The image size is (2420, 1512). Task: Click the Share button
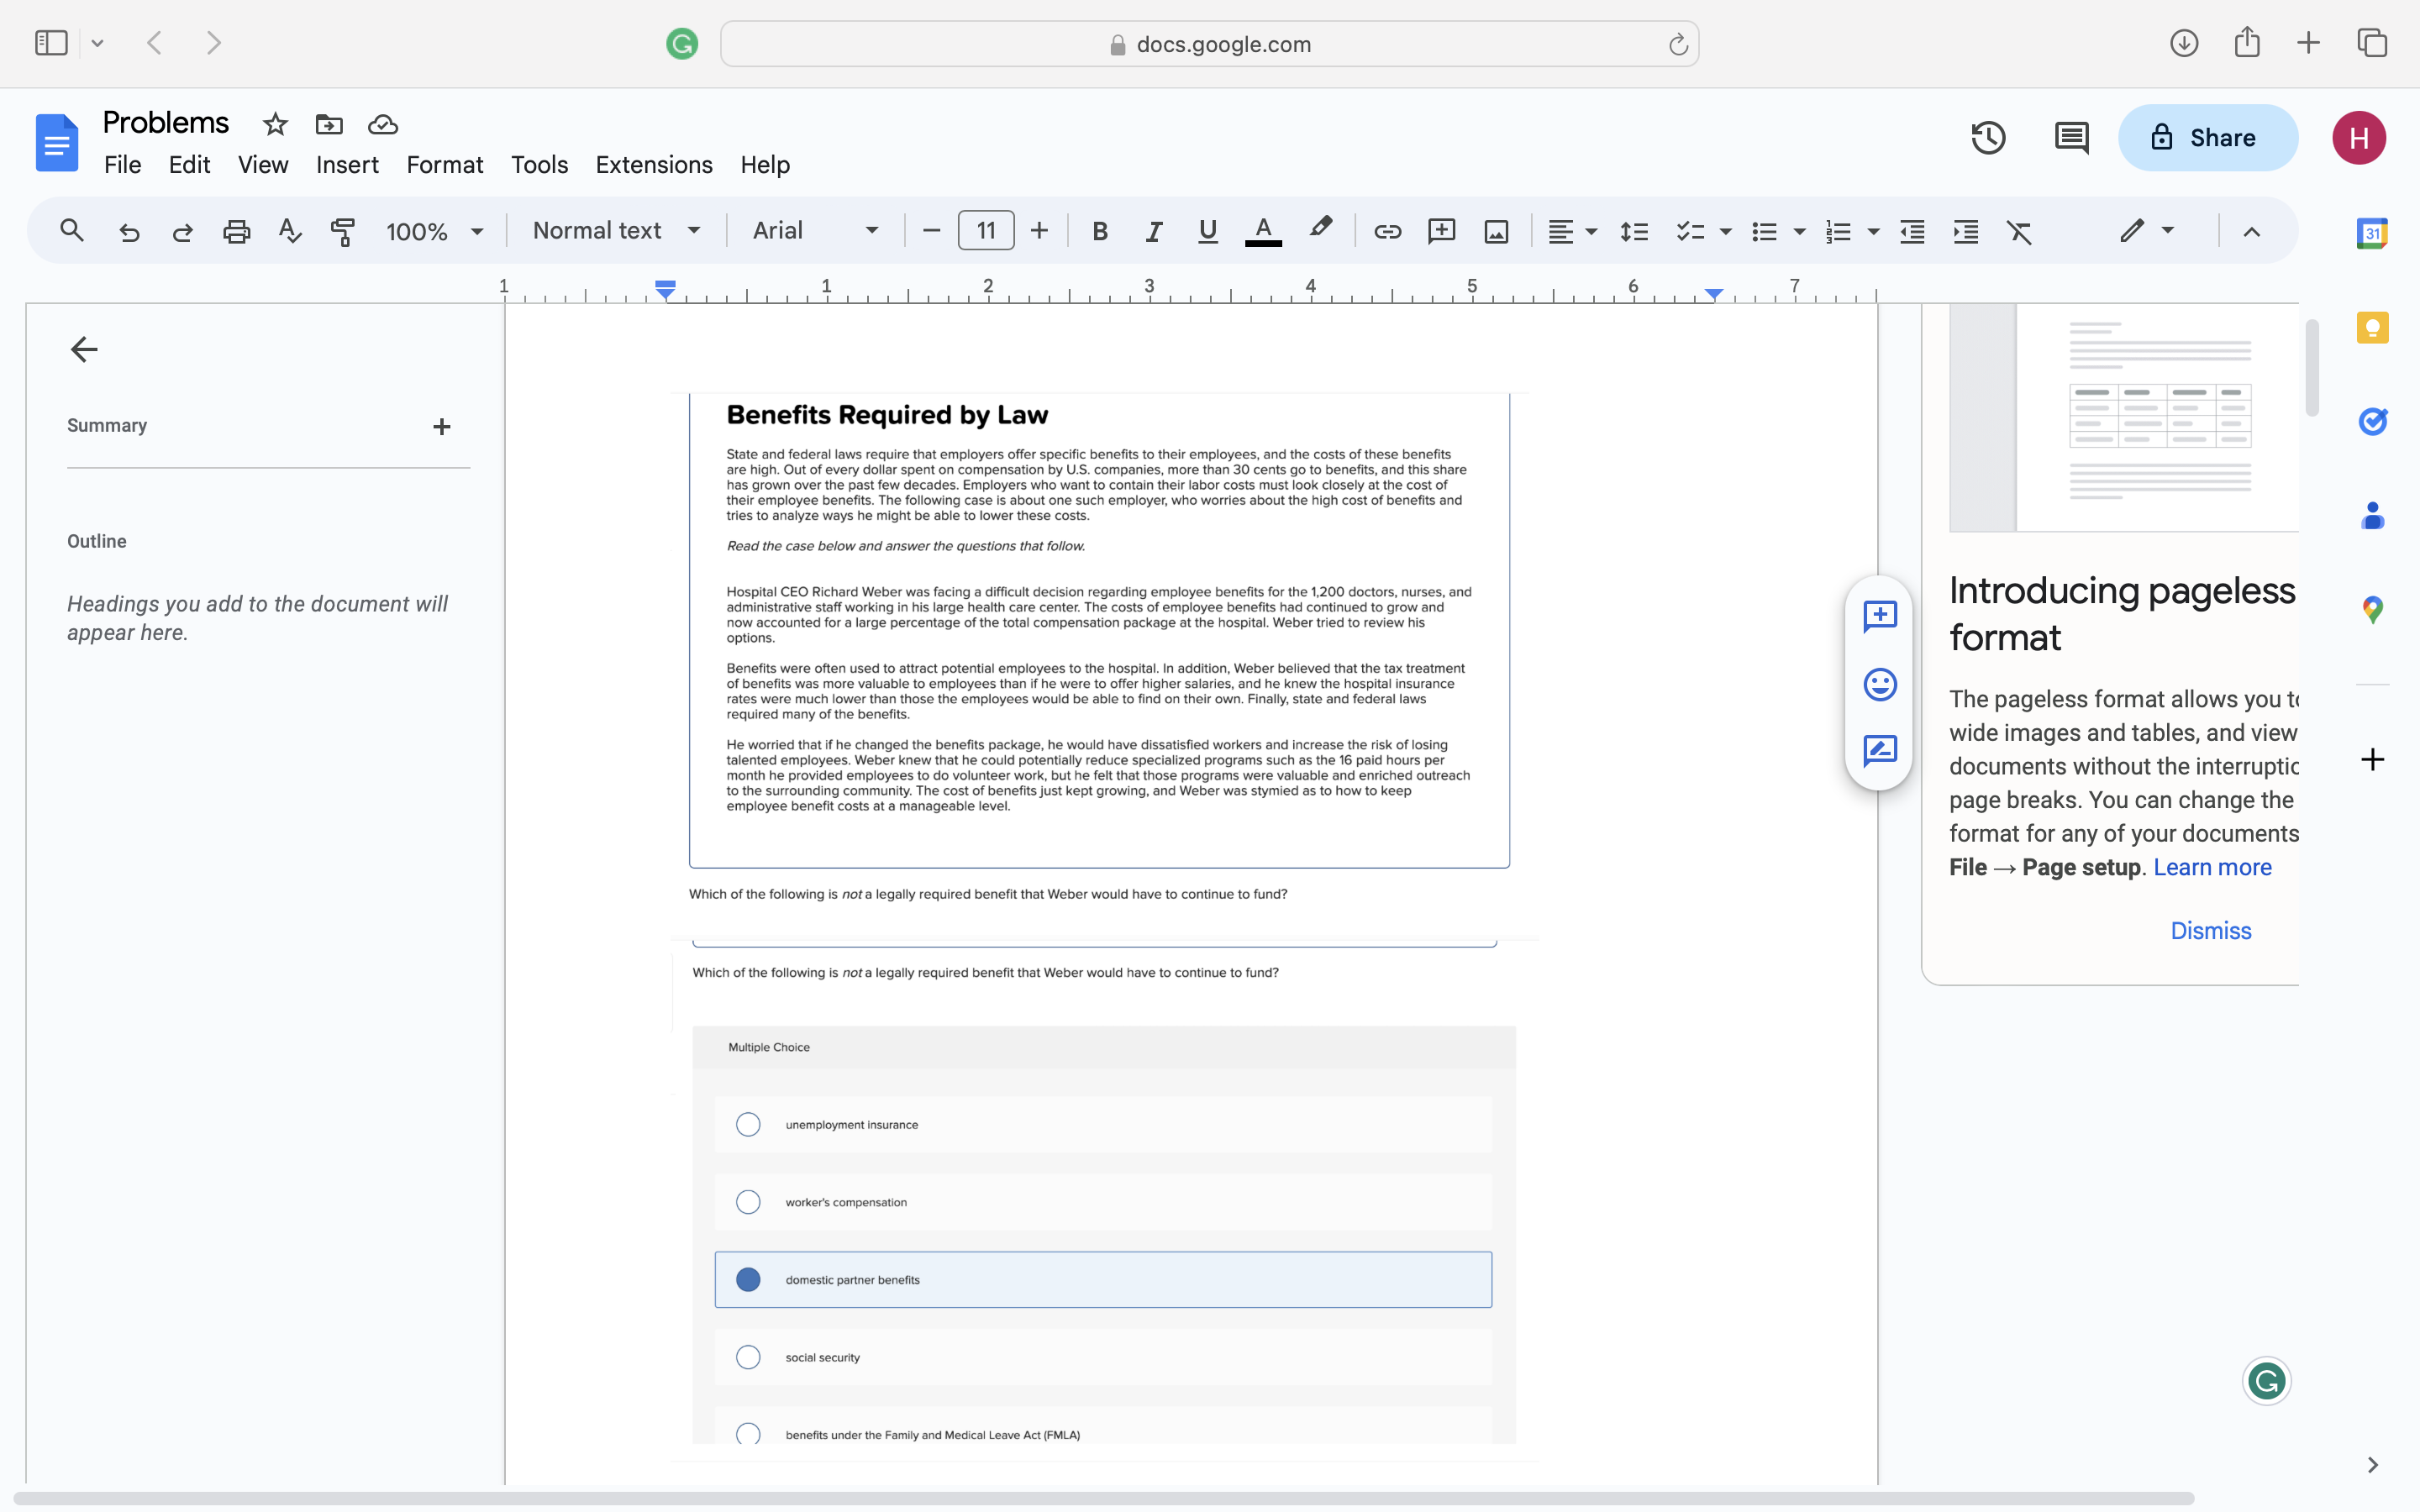[2208, 137]
